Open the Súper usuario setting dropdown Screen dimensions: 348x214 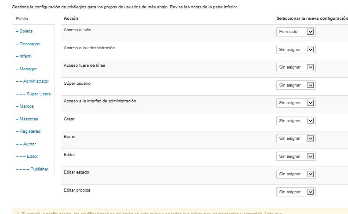(296, 85)
